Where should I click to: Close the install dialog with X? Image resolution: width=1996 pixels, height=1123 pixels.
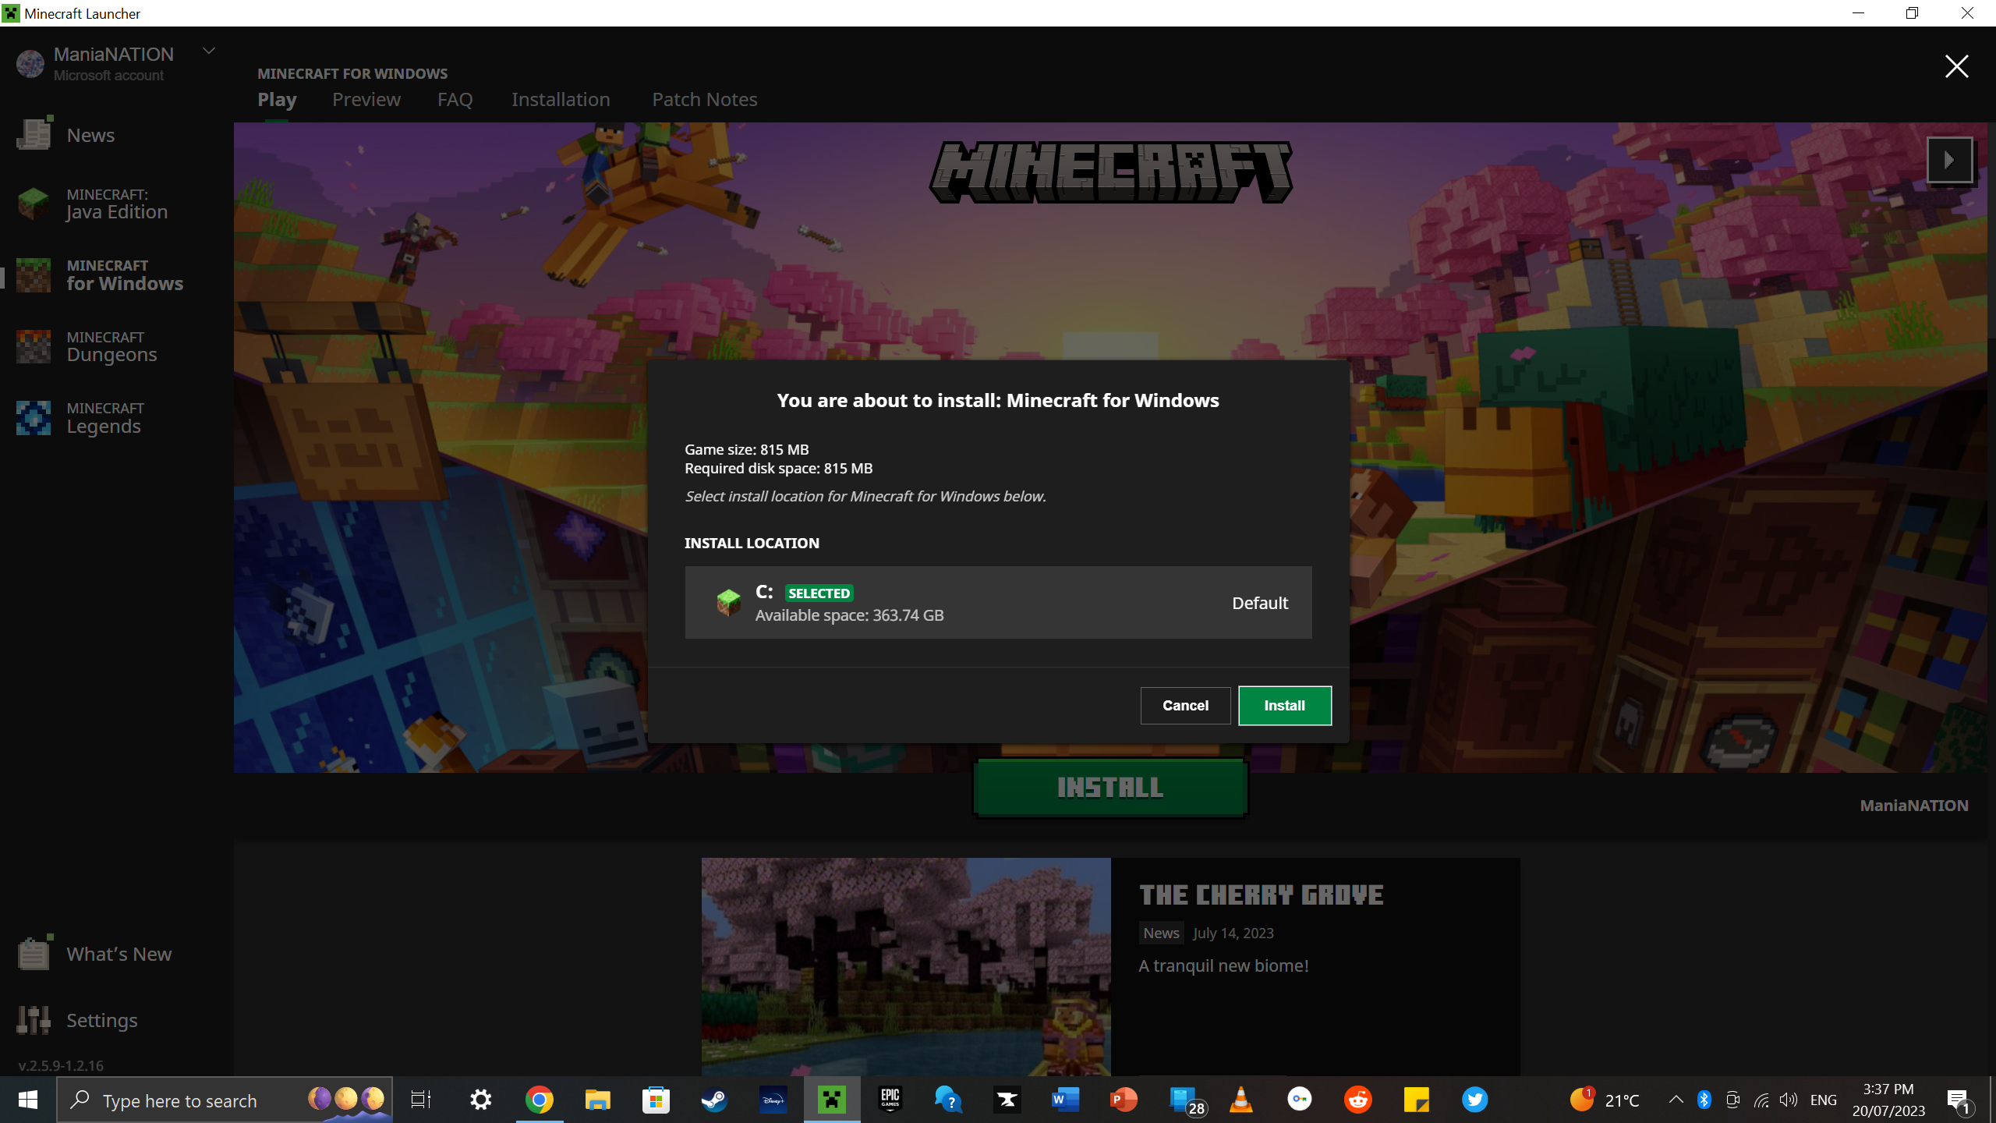(x=1955, y=67)
